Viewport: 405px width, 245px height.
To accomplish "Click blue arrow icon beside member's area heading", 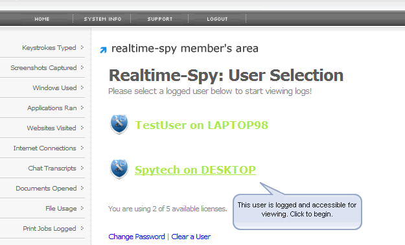I will tap(103, 50).
